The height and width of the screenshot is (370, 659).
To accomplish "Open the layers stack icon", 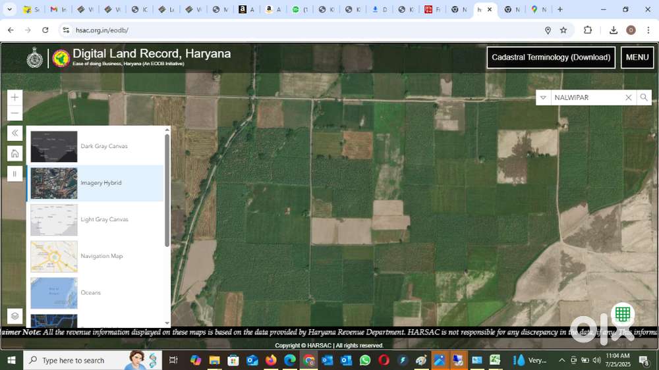I will pyautogui.click(x=14, y=316).
